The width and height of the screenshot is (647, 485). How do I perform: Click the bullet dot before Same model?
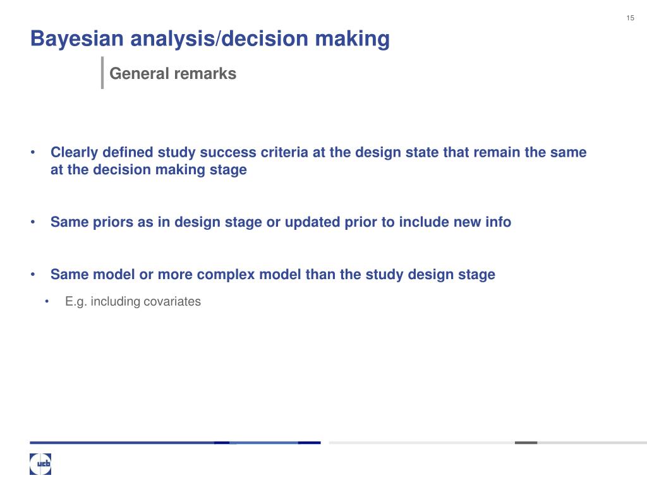point(33,274)
